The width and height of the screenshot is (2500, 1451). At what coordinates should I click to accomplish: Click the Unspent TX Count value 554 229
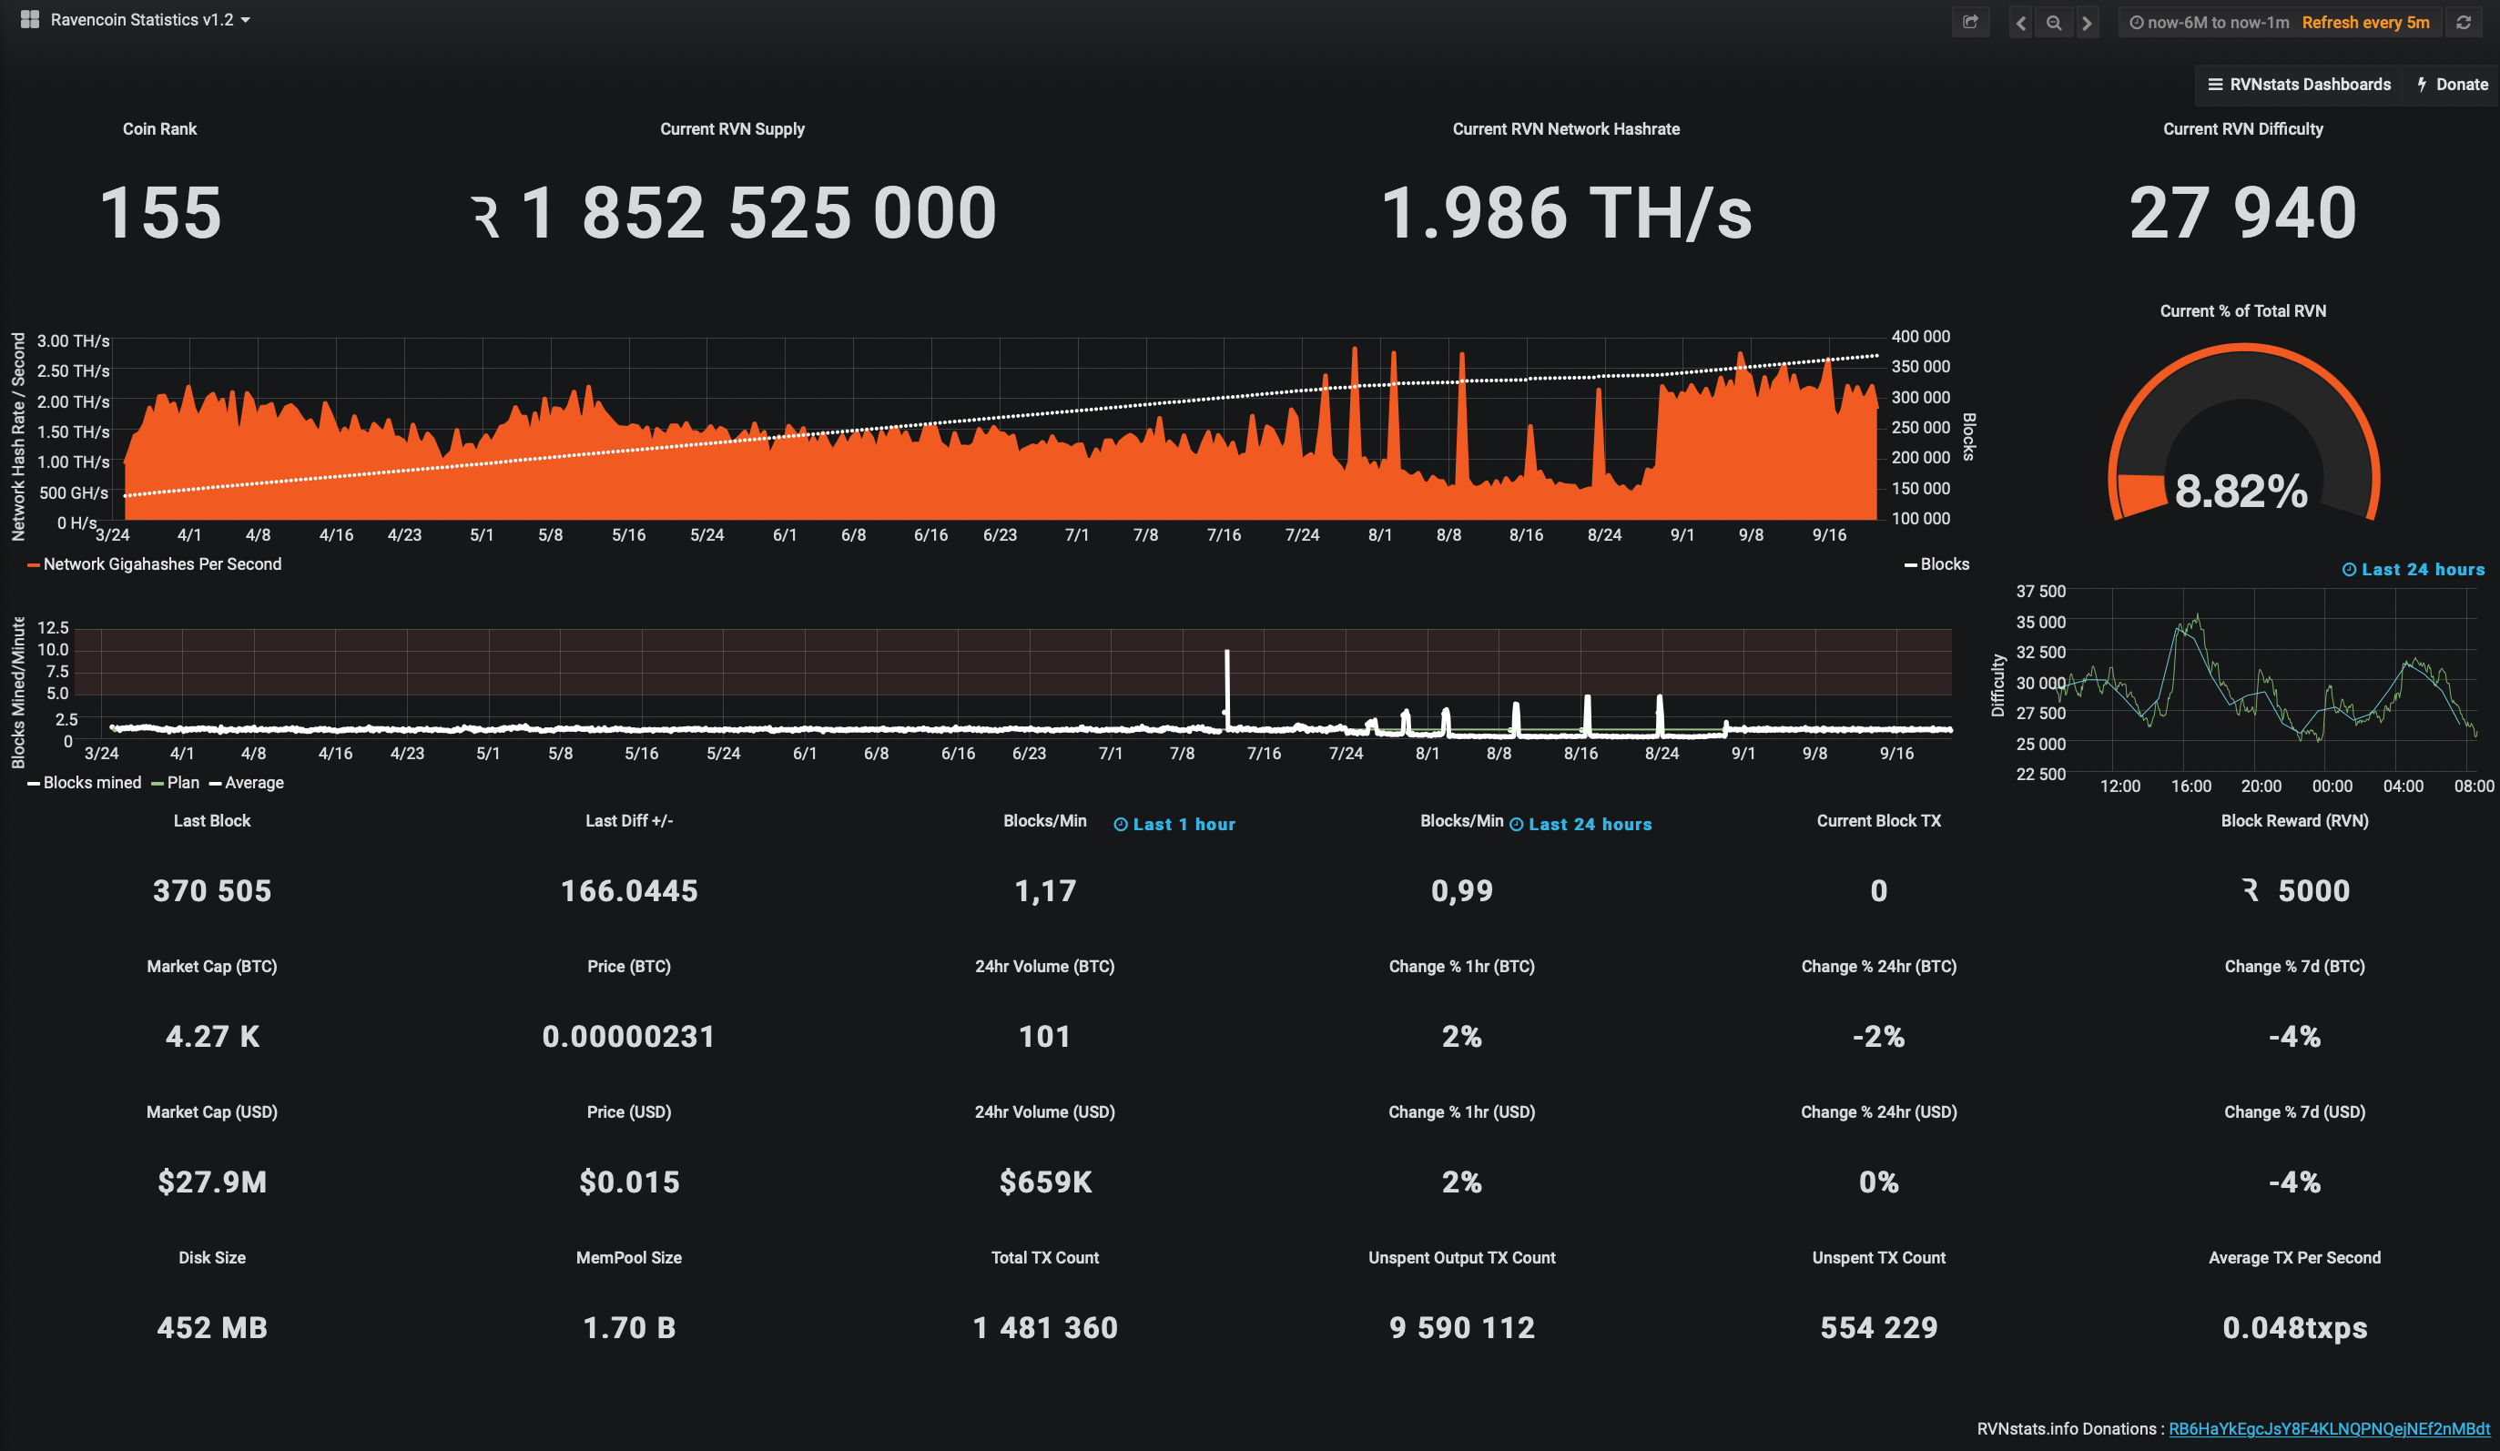tap(1878, 1327)
